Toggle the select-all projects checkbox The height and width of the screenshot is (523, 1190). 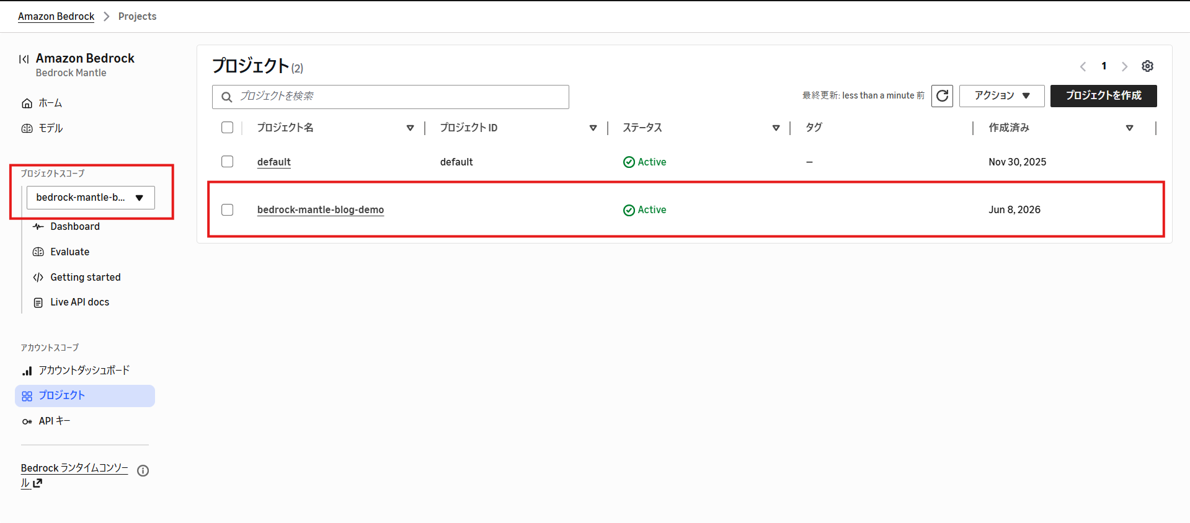point(228,128)
